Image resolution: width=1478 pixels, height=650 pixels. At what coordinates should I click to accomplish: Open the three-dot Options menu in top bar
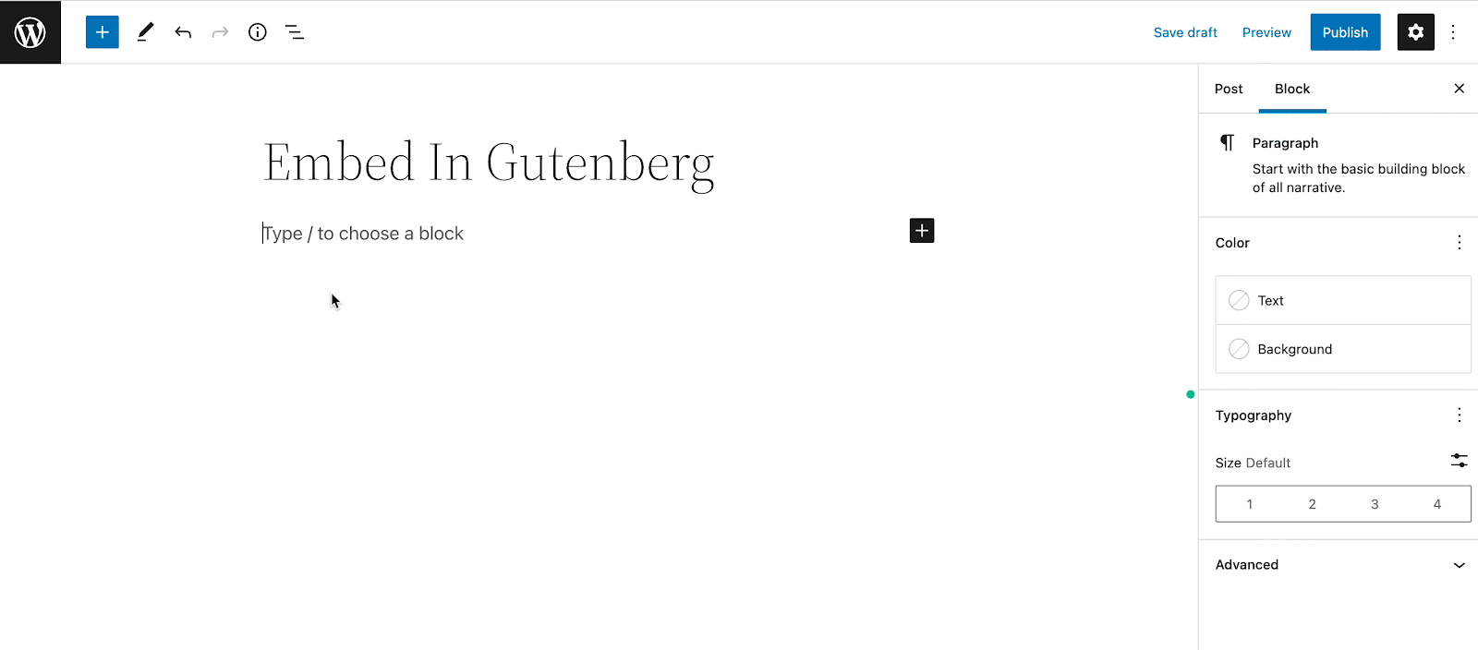coord(1453,32)
